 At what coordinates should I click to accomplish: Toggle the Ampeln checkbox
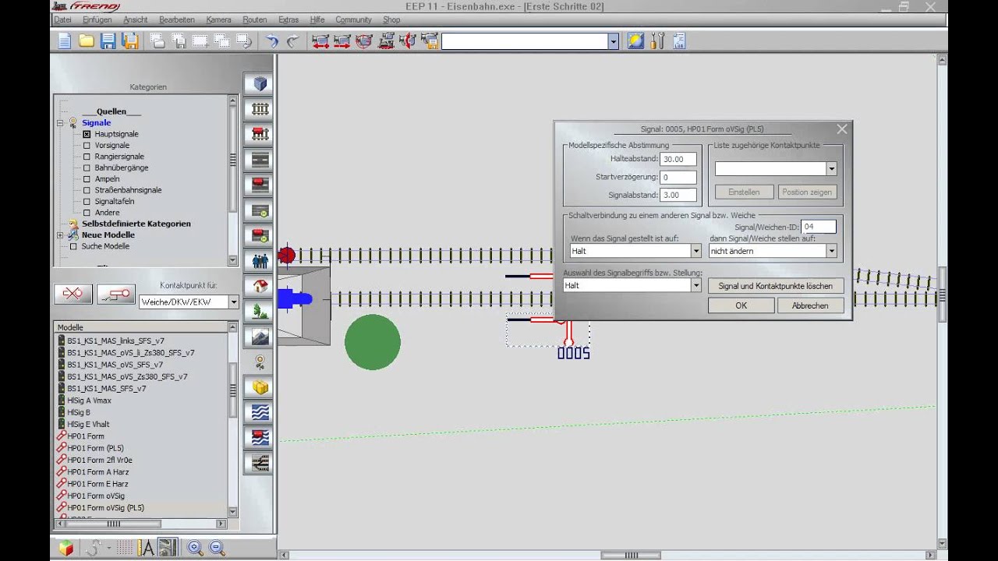pyautogui.click(x=87, y=179)
